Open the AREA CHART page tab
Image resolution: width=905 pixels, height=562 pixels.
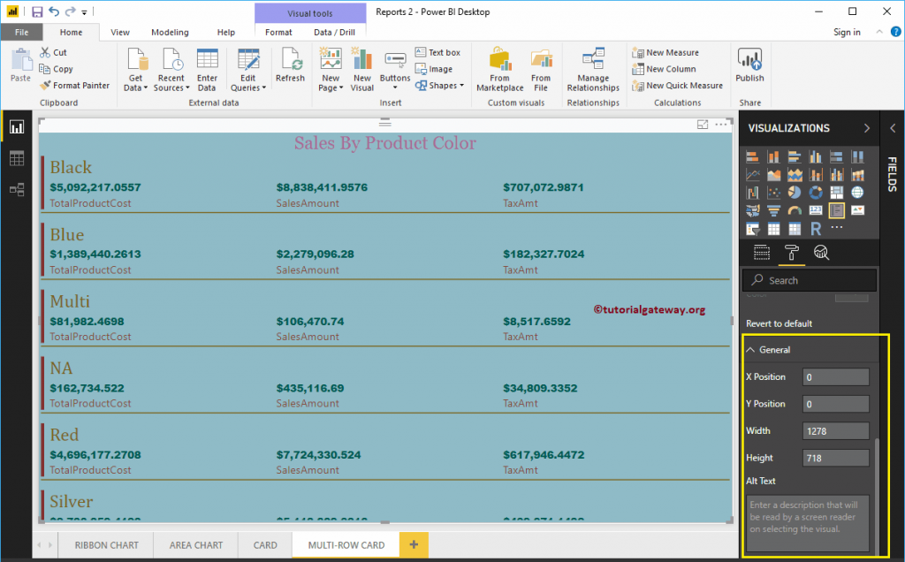pyautogui.click(x=195, y=545)
